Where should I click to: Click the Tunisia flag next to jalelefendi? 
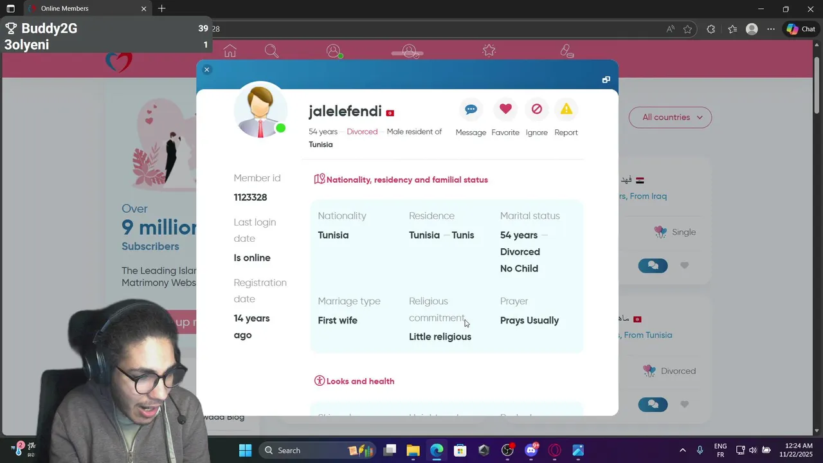point(390,113)
